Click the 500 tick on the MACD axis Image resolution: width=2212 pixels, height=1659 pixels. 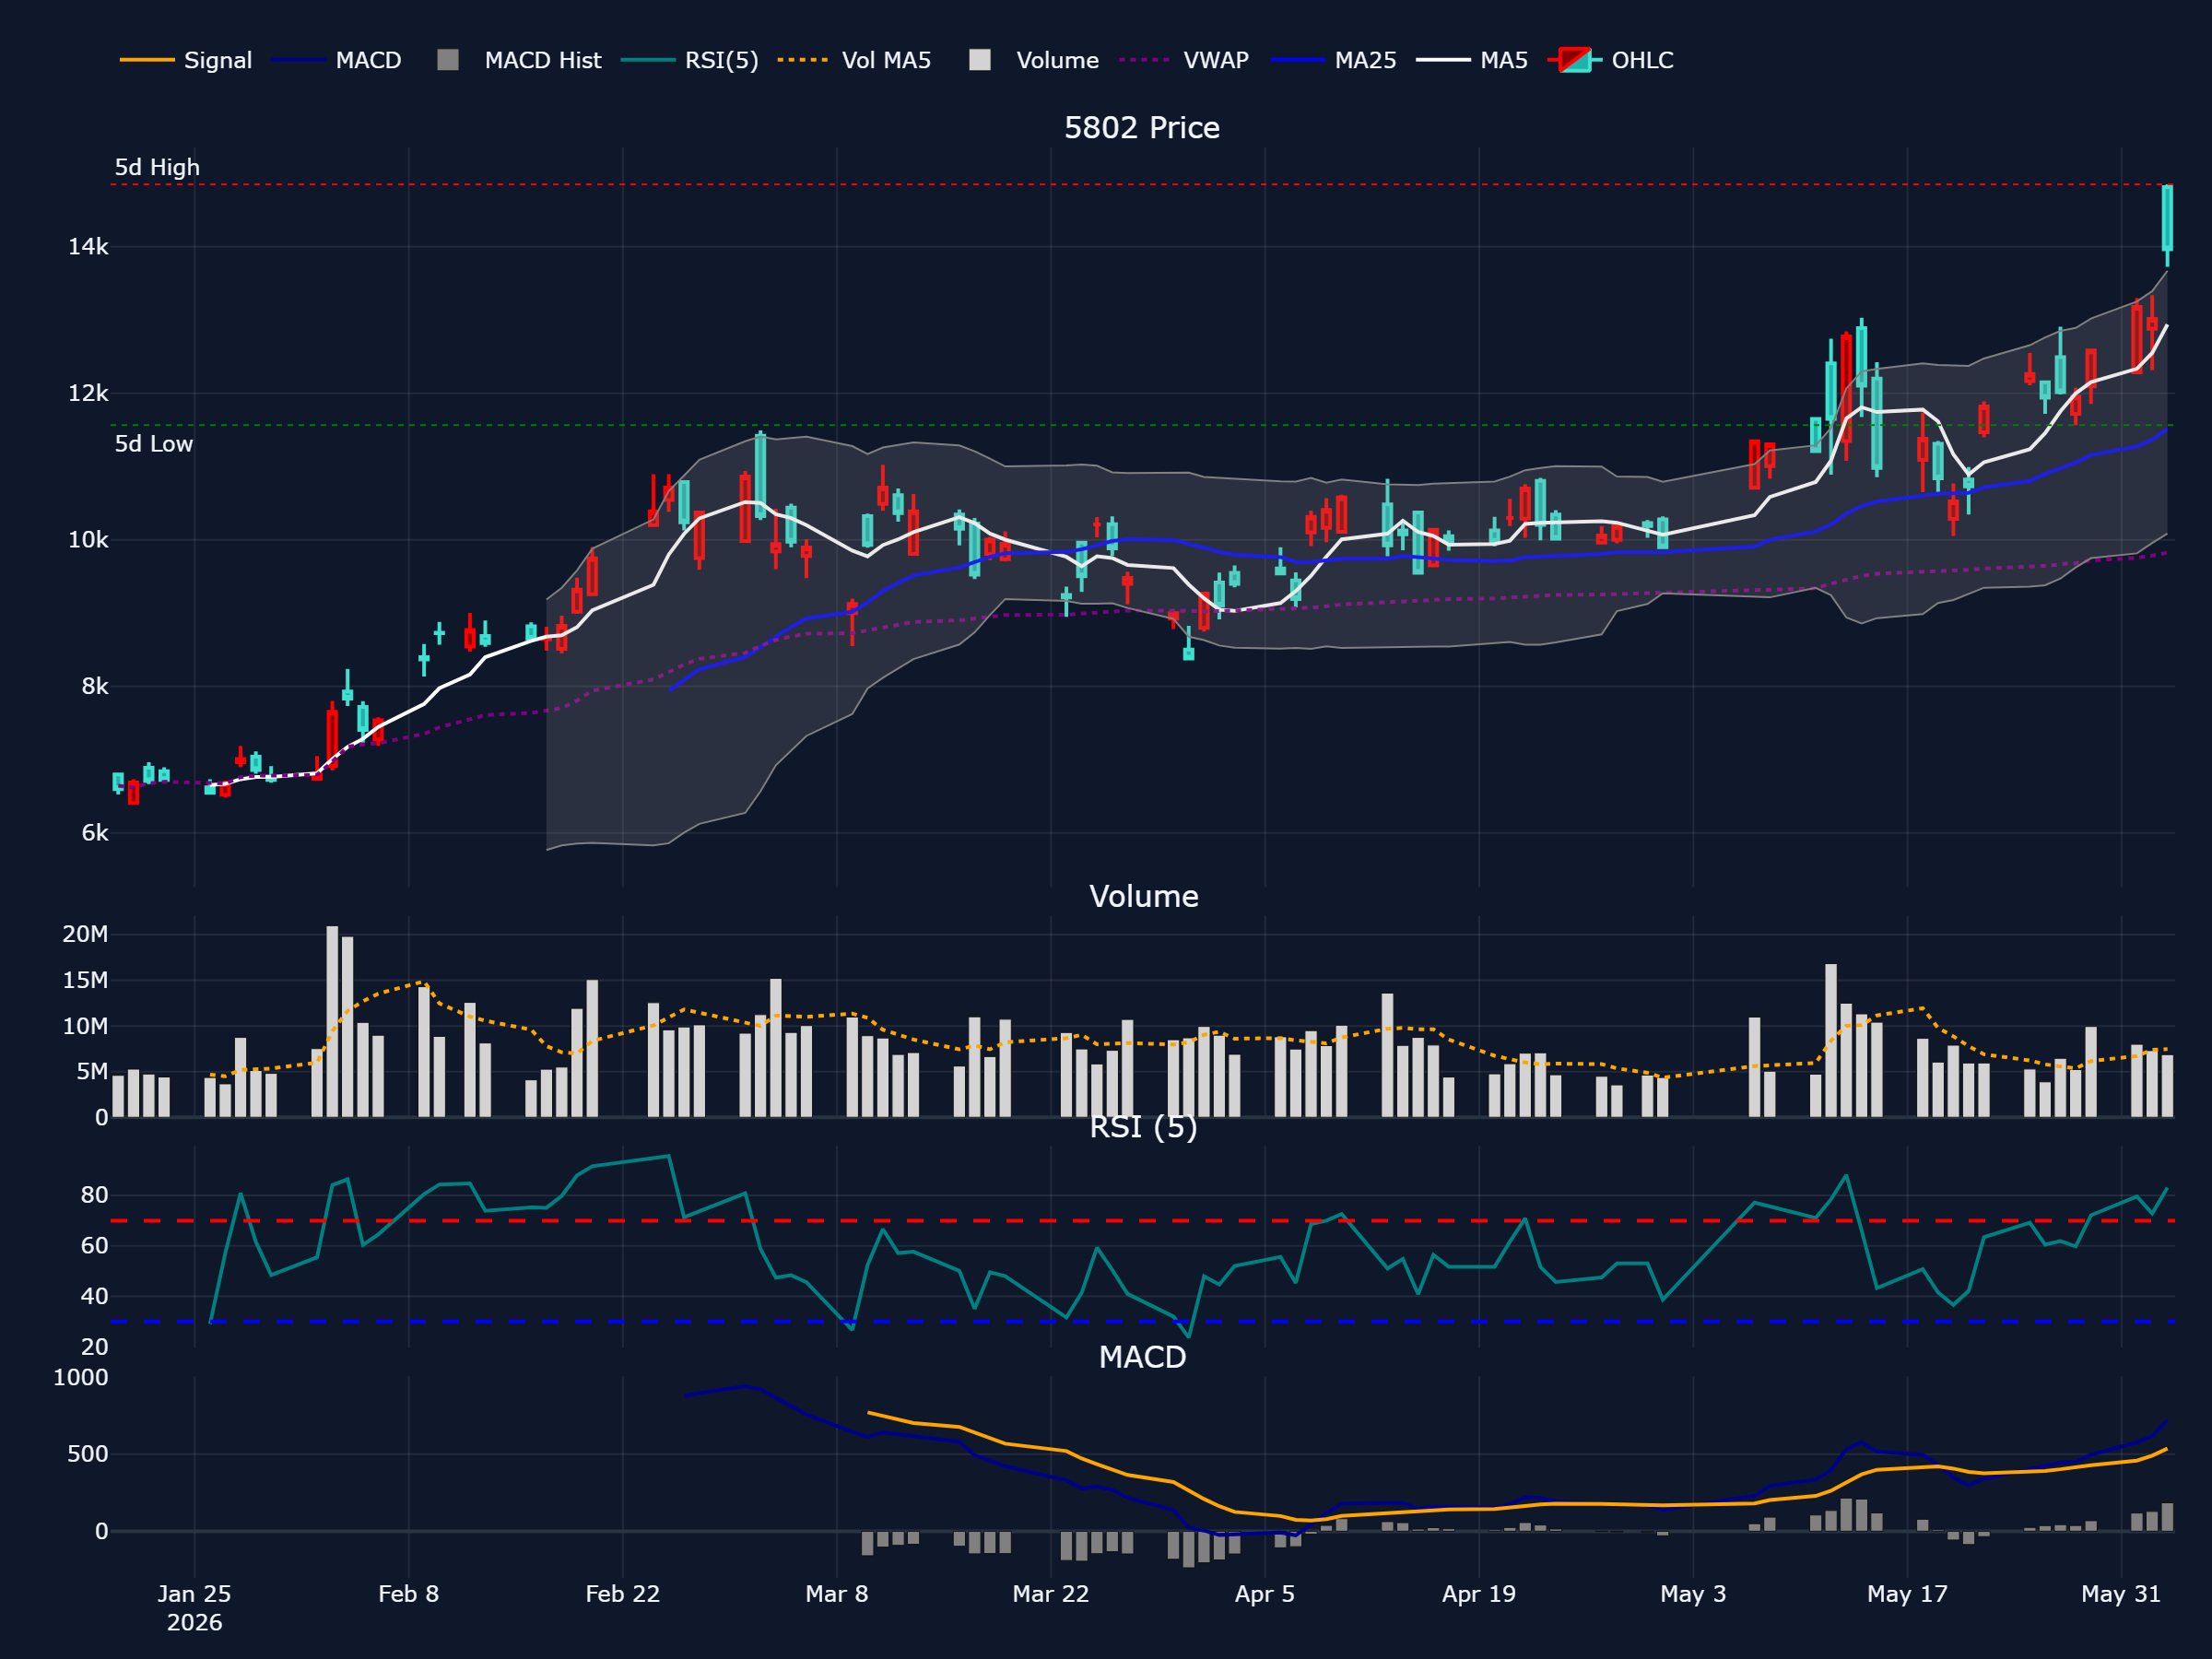88,1454
